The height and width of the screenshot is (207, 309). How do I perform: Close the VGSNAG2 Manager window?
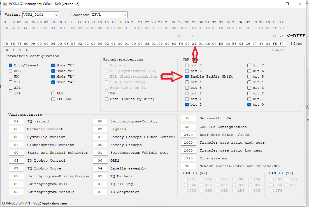click(300, 4)
